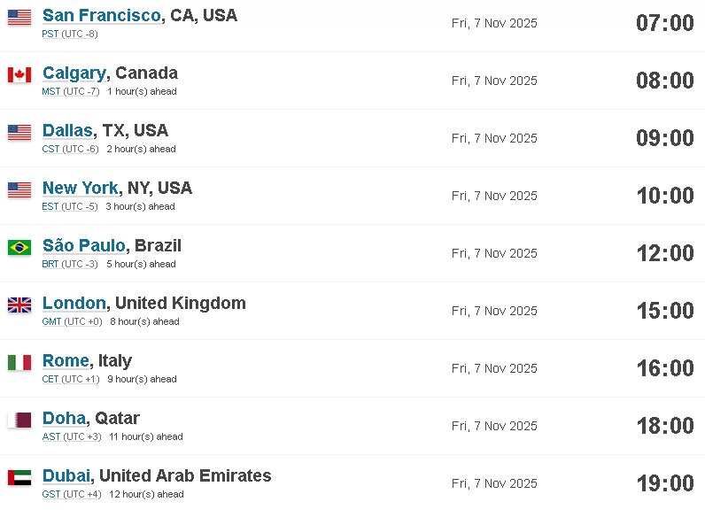Follow the London city link
705x517 pixels.
click(74, 303)
